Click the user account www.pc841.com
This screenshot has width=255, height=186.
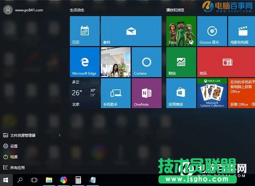pyautogui.click(x=23, y=10)
